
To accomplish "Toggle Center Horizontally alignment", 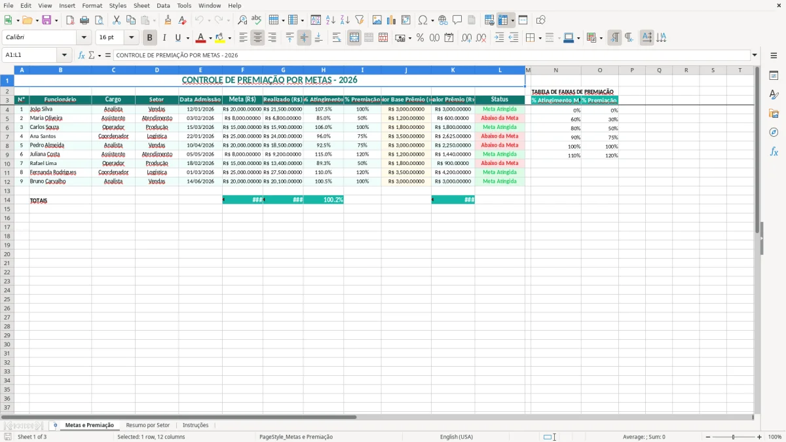I will (x=258, y=38).
